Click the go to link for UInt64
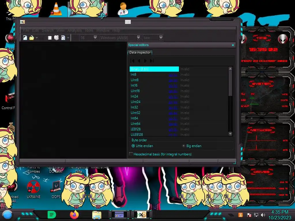 pyautogui.click(x=173, y=124)
